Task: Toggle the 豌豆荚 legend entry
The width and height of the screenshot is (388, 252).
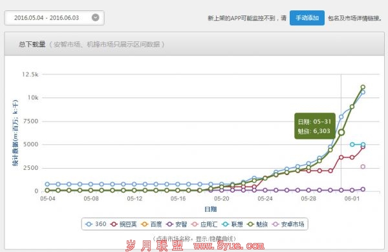Action: 124,224
